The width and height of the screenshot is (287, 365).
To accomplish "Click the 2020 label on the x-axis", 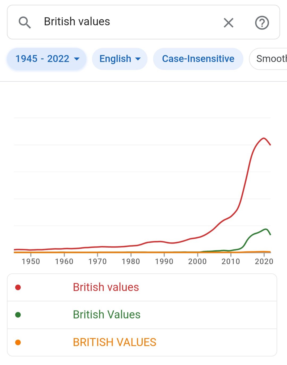I will pos(264,262).
